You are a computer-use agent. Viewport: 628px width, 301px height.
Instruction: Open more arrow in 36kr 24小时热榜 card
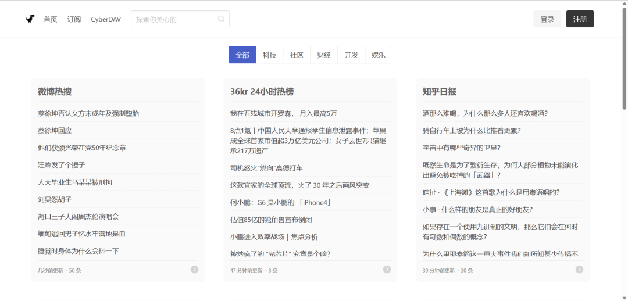(387, 270)
